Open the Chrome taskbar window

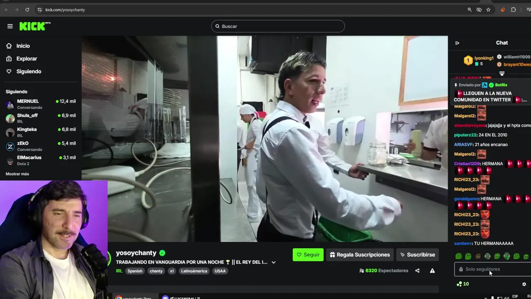pyautogui.click(x=135, y=297)
